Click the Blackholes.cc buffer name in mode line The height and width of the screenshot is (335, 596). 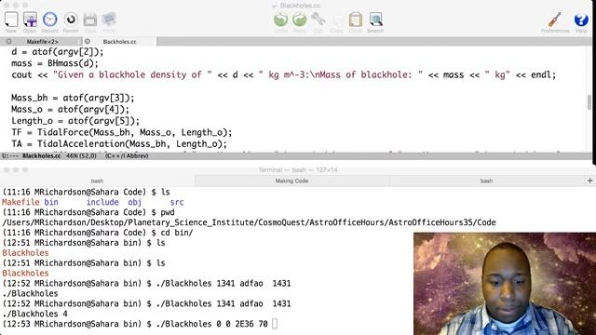[x=41, y=156]
